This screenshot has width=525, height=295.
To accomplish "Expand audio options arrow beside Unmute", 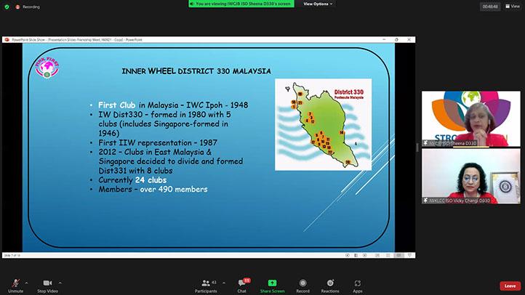I will [x=27, y=283].
